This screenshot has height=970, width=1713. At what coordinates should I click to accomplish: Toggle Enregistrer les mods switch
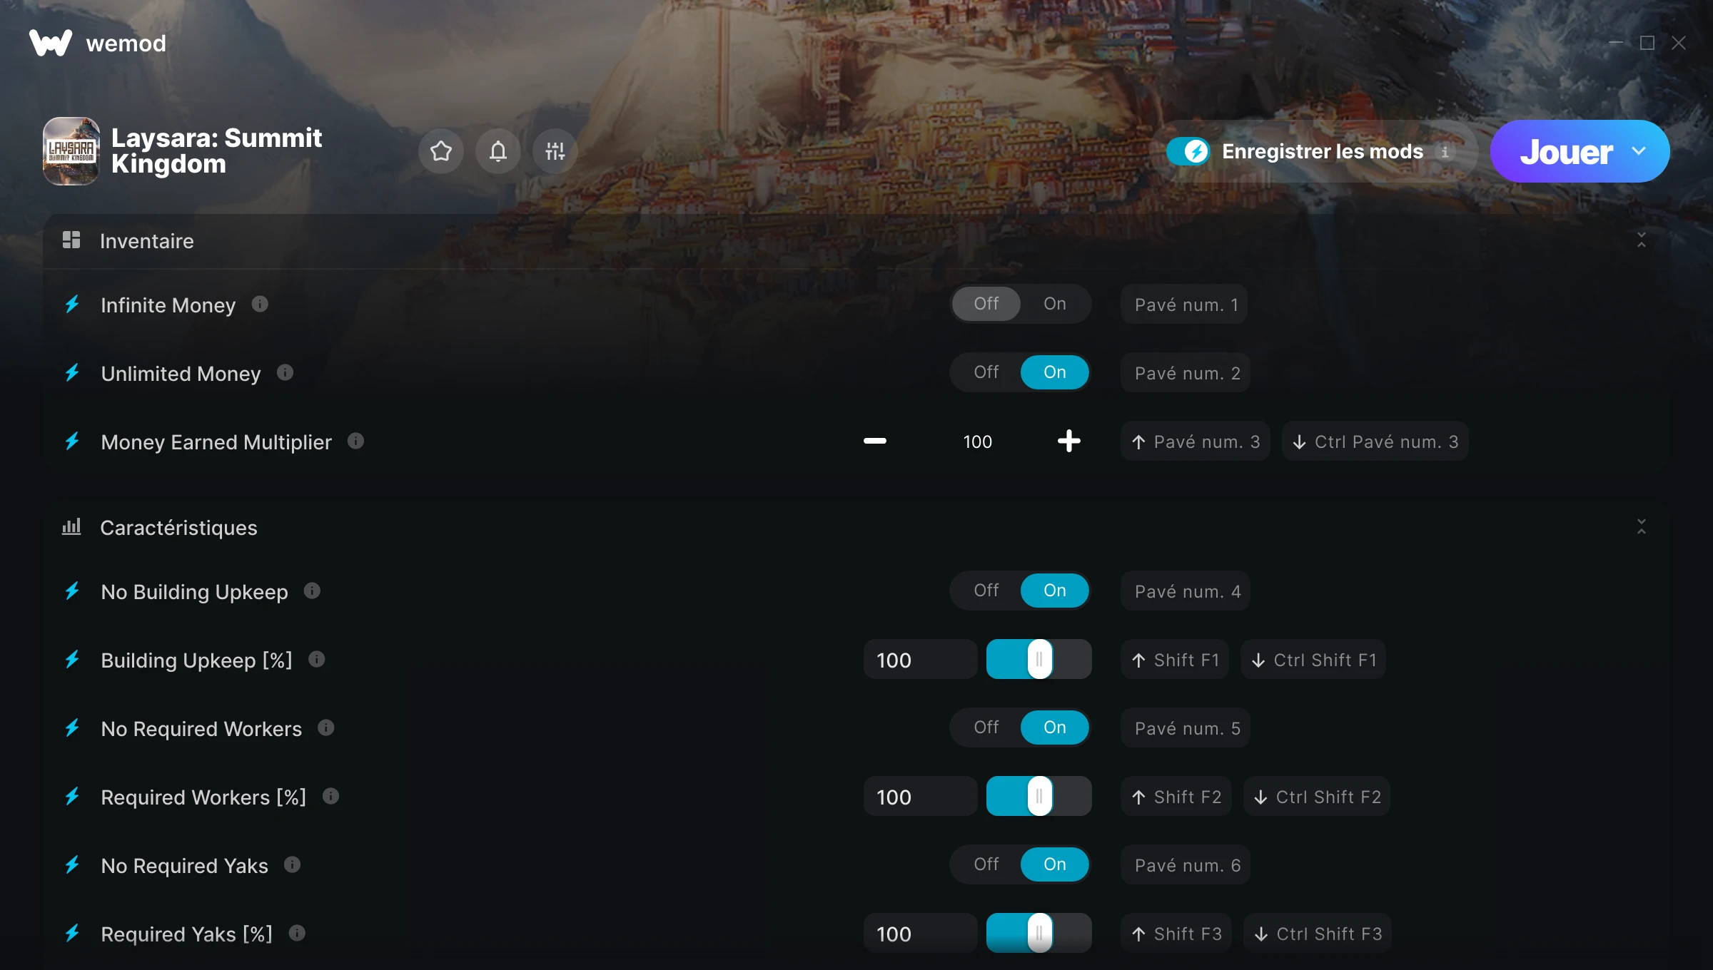[x=1188, y=151]
